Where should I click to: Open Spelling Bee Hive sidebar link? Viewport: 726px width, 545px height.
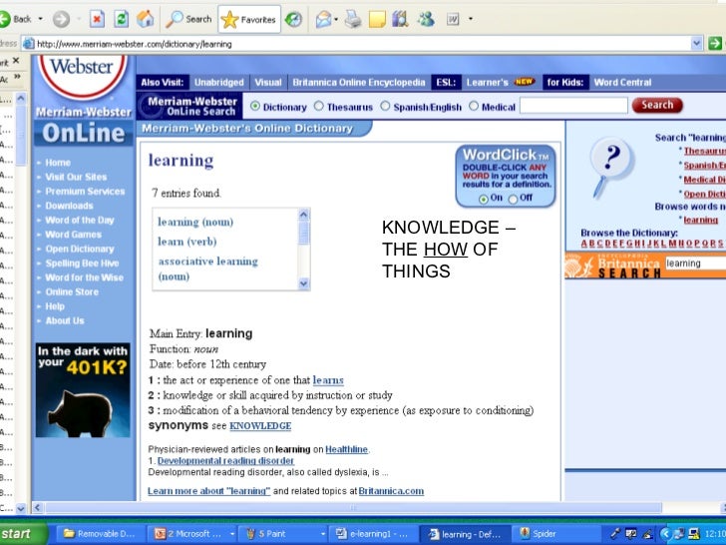tap(82, 264)
